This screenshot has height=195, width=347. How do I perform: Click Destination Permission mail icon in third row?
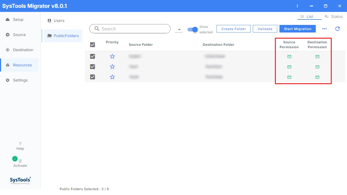click(x=317, y=77)
